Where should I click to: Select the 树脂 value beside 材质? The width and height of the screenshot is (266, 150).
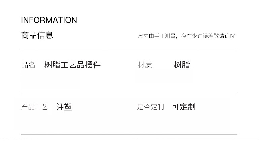pos(182,65)
